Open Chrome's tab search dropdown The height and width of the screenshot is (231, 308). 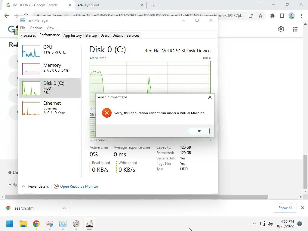[260, 4]
